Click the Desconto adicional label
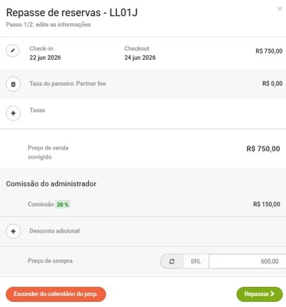This screenshot has width=286, height=307. [x=55, y=231]
